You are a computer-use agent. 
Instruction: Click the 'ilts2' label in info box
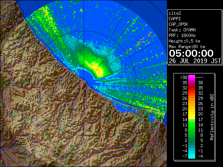click(x=175, y=13)
